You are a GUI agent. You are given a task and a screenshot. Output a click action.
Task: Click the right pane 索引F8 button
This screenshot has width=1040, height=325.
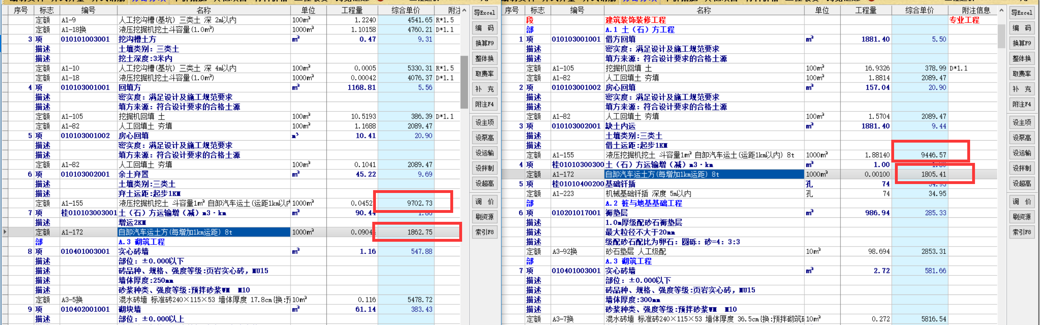pyautogui.click(x=1022, y=232)
